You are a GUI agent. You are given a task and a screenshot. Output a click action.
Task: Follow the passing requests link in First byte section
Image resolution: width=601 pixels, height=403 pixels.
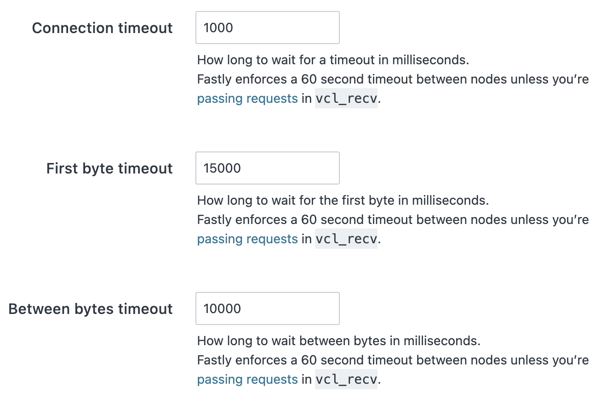pos(247,239)
